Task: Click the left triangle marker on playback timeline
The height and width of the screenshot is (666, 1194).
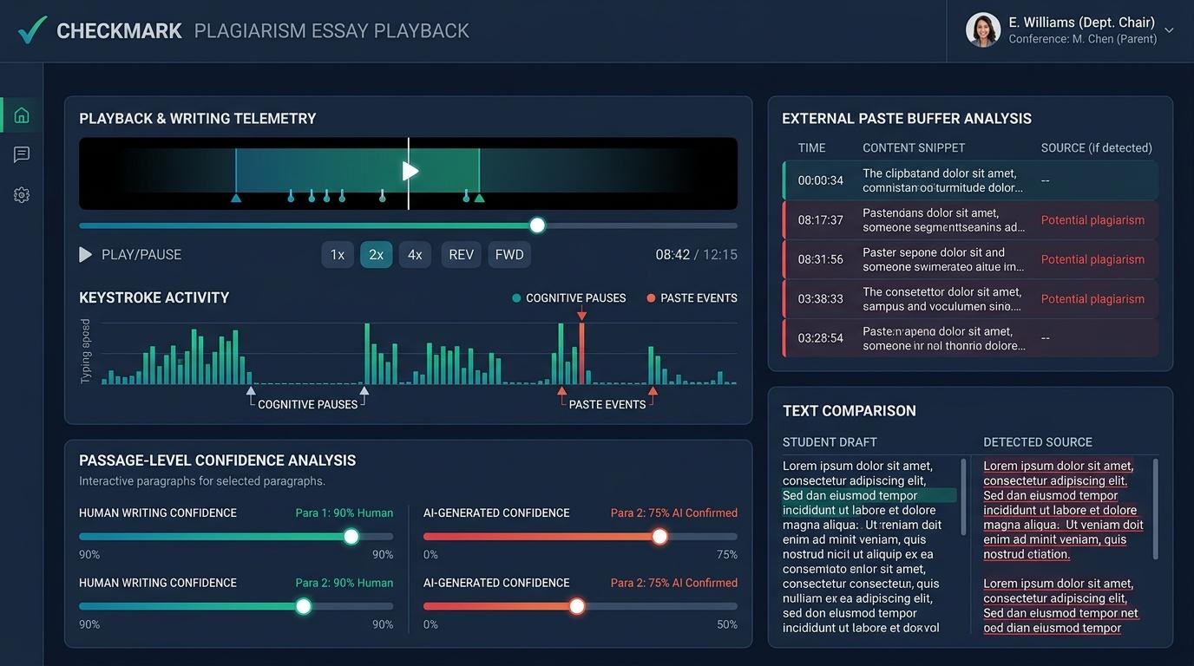Action: click(x=236, y=198)
